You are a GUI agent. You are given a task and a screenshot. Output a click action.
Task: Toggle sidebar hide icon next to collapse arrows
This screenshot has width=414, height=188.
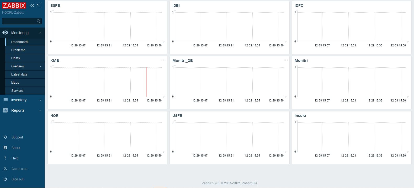tap(39, 5)
